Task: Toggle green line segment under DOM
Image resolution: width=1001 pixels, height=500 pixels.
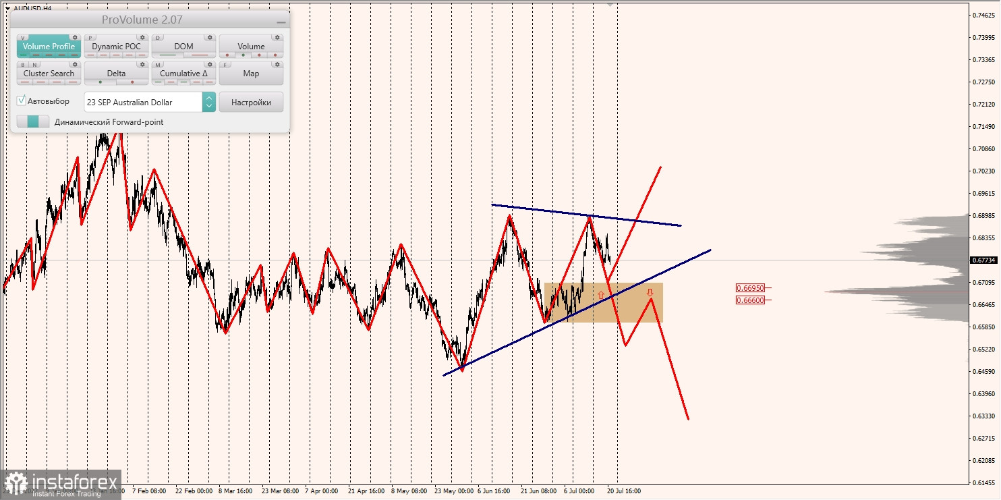Action: tap(167, 55)
